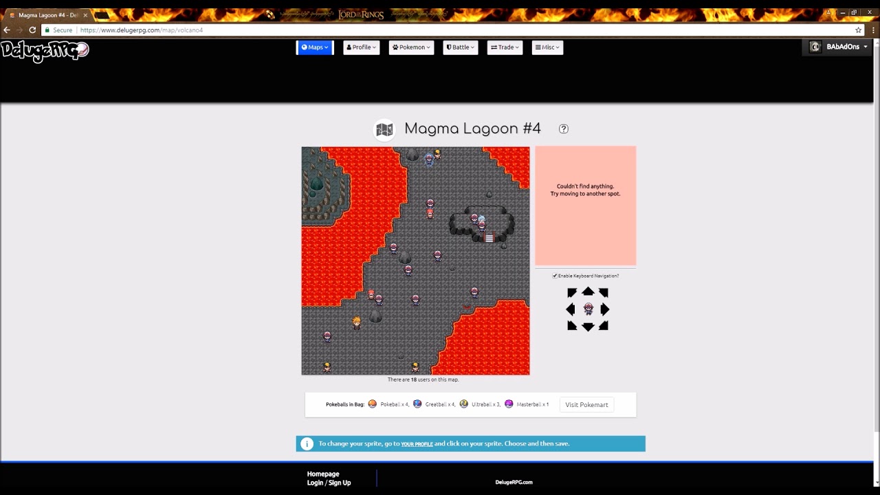Open the Pokemon dropdown menu
The image size is (880, 495).
point(411,47)
